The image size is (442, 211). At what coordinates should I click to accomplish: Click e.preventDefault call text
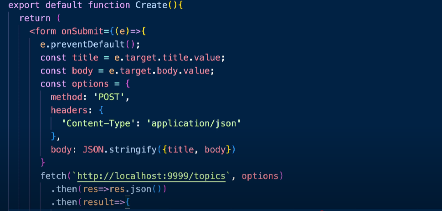click(90, 44)
